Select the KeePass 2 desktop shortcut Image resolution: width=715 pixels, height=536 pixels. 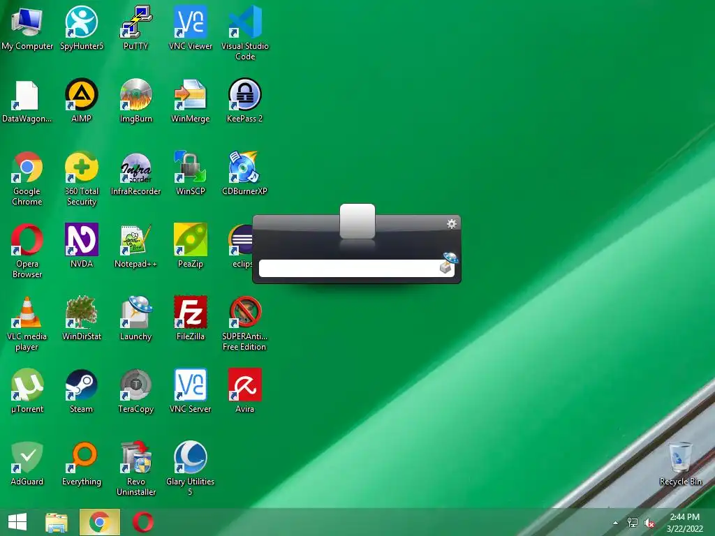[245, 101]
